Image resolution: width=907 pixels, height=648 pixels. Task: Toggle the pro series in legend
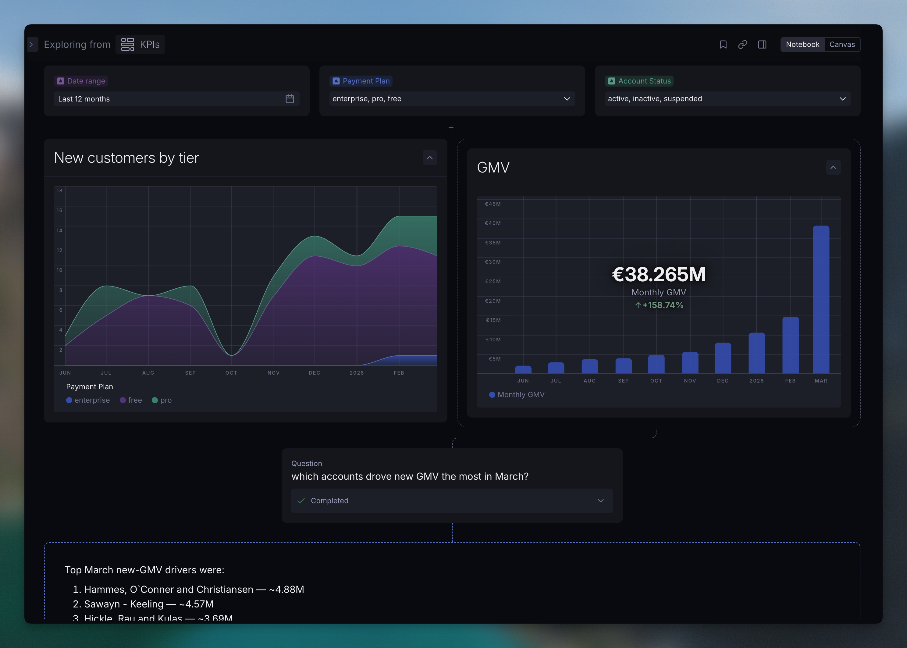point(162,400)
